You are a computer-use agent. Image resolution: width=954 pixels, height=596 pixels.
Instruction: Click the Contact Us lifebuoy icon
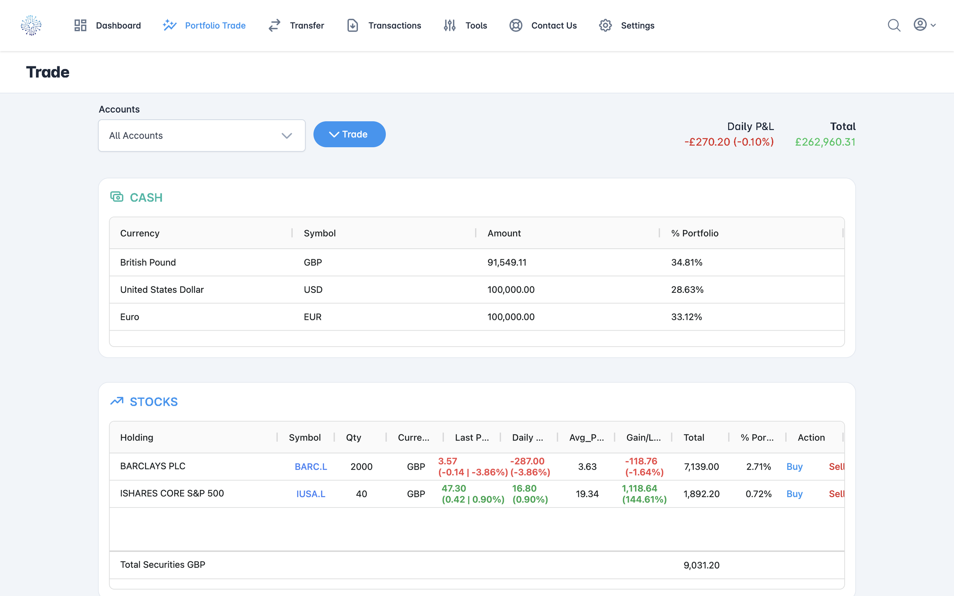(516, 26)
